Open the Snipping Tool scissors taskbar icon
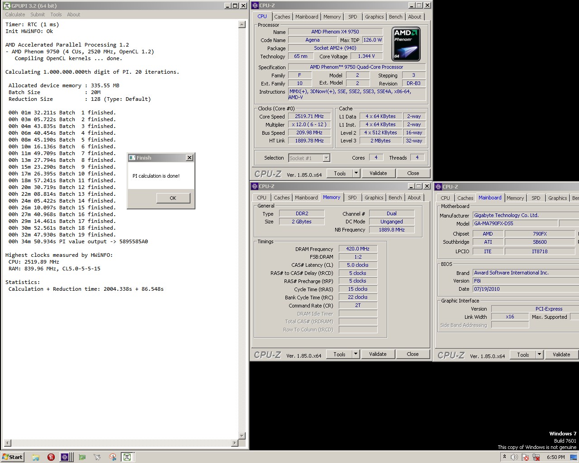The height and width of the screenshot is (463, 579). 113,457
